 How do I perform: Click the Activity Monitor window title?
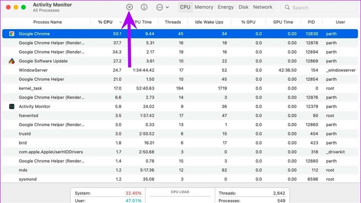(x=52, y=5)
